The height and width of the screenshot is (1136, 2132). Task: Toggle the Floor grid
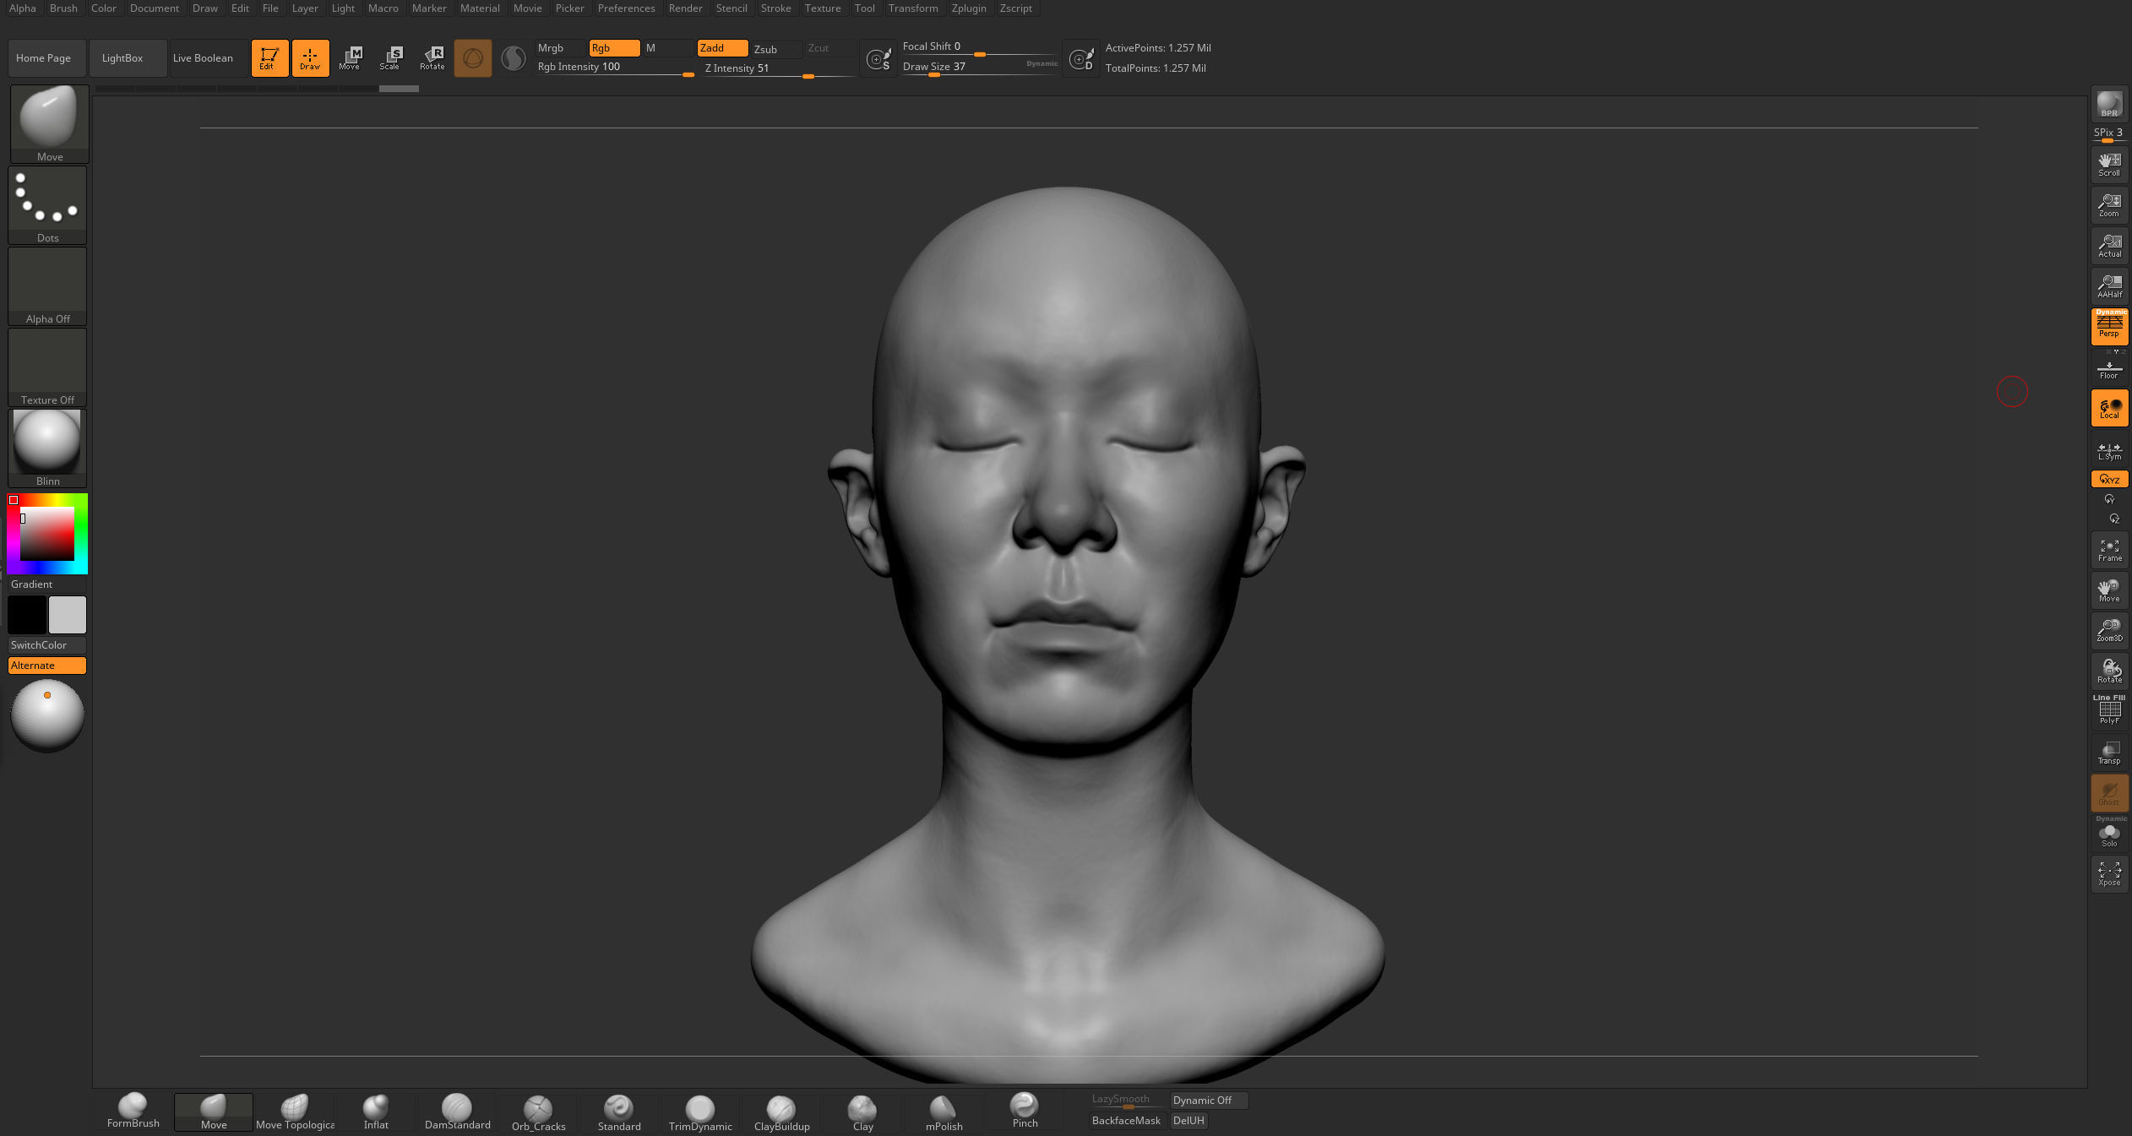click(x=2109, y=369)
